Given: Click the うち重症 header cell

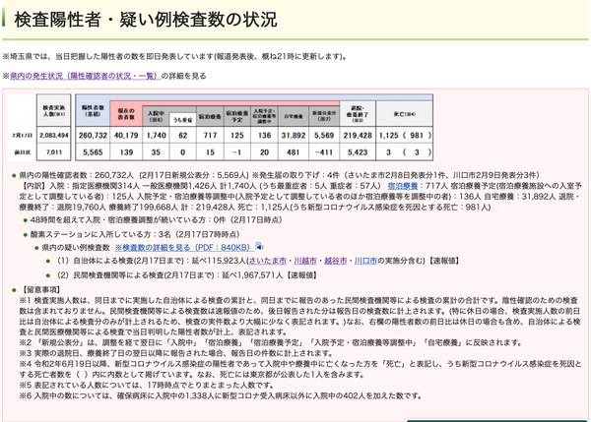Looking at the screenshot, I should tap(183, 120).
